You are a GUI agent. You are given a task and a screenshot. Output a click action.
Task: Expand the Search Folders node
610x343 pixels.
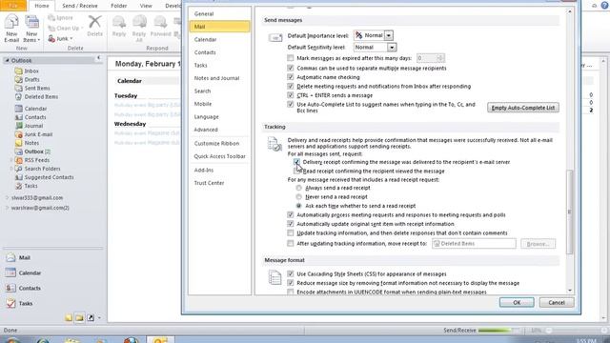(10, 169)
